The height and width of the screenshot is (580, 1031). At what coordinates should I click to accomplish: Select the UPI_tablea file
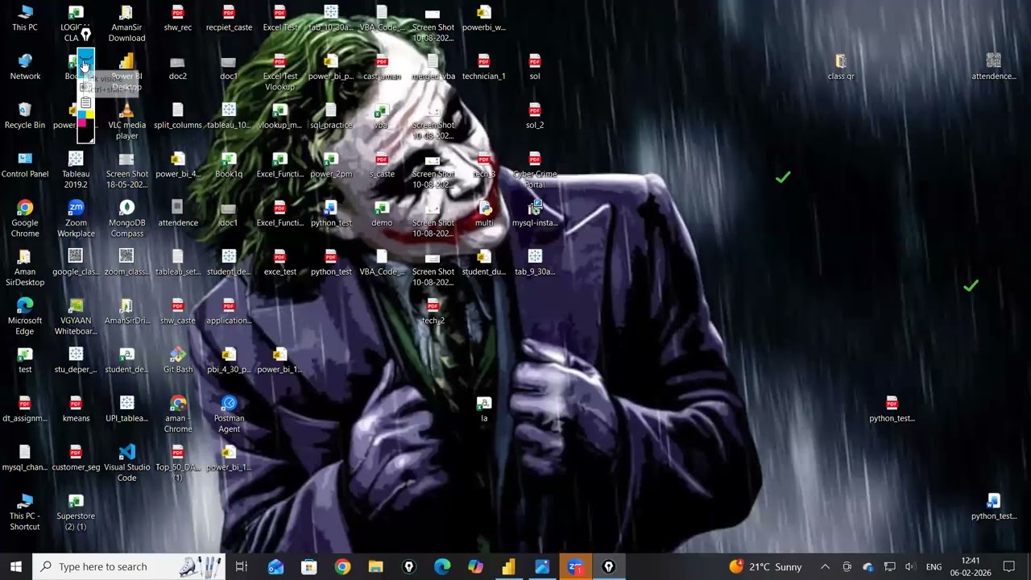click(x=126, y=408)
